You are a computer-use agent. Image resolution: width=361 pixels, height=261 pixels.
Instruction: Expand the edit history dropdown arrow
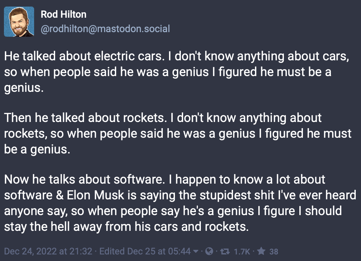point(196,251)
